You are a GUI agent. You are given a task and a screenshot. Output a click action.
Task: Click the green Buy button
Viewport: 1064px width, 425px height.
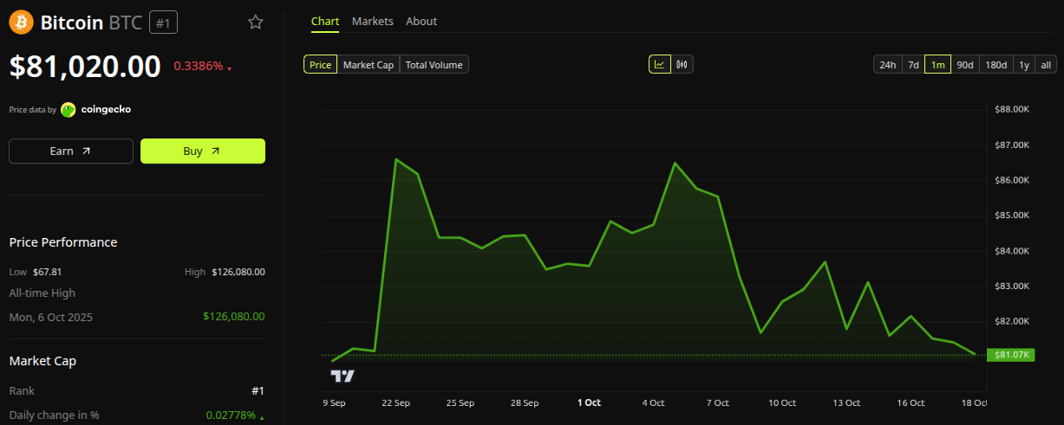tap(203, 151)
